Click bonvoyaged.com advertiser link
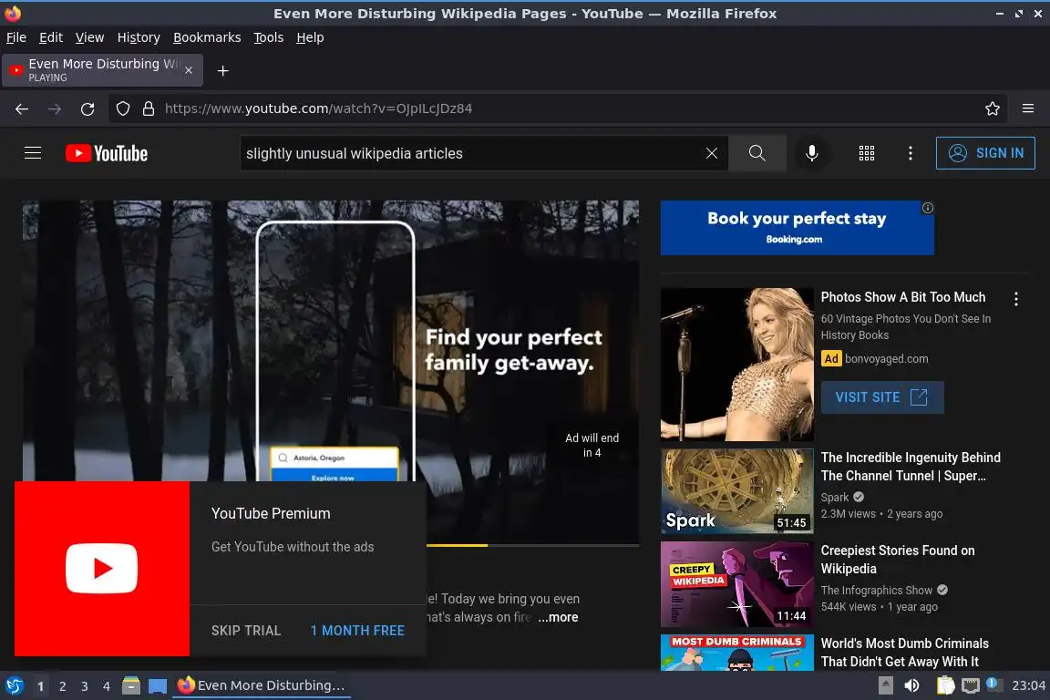This screenshot has height=700, width=1050. 887,358
